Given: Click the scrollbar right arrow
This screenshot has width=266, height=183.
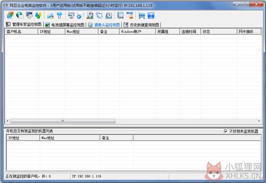Looking at the screenshot, I should [259, 121].
